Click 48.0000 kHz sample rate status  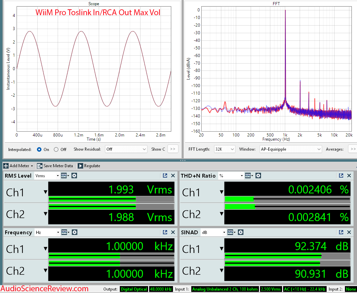[161, 289]
